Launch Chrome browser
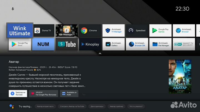Image resolution: width=200 pixels, height=112 pixels. 90,30
